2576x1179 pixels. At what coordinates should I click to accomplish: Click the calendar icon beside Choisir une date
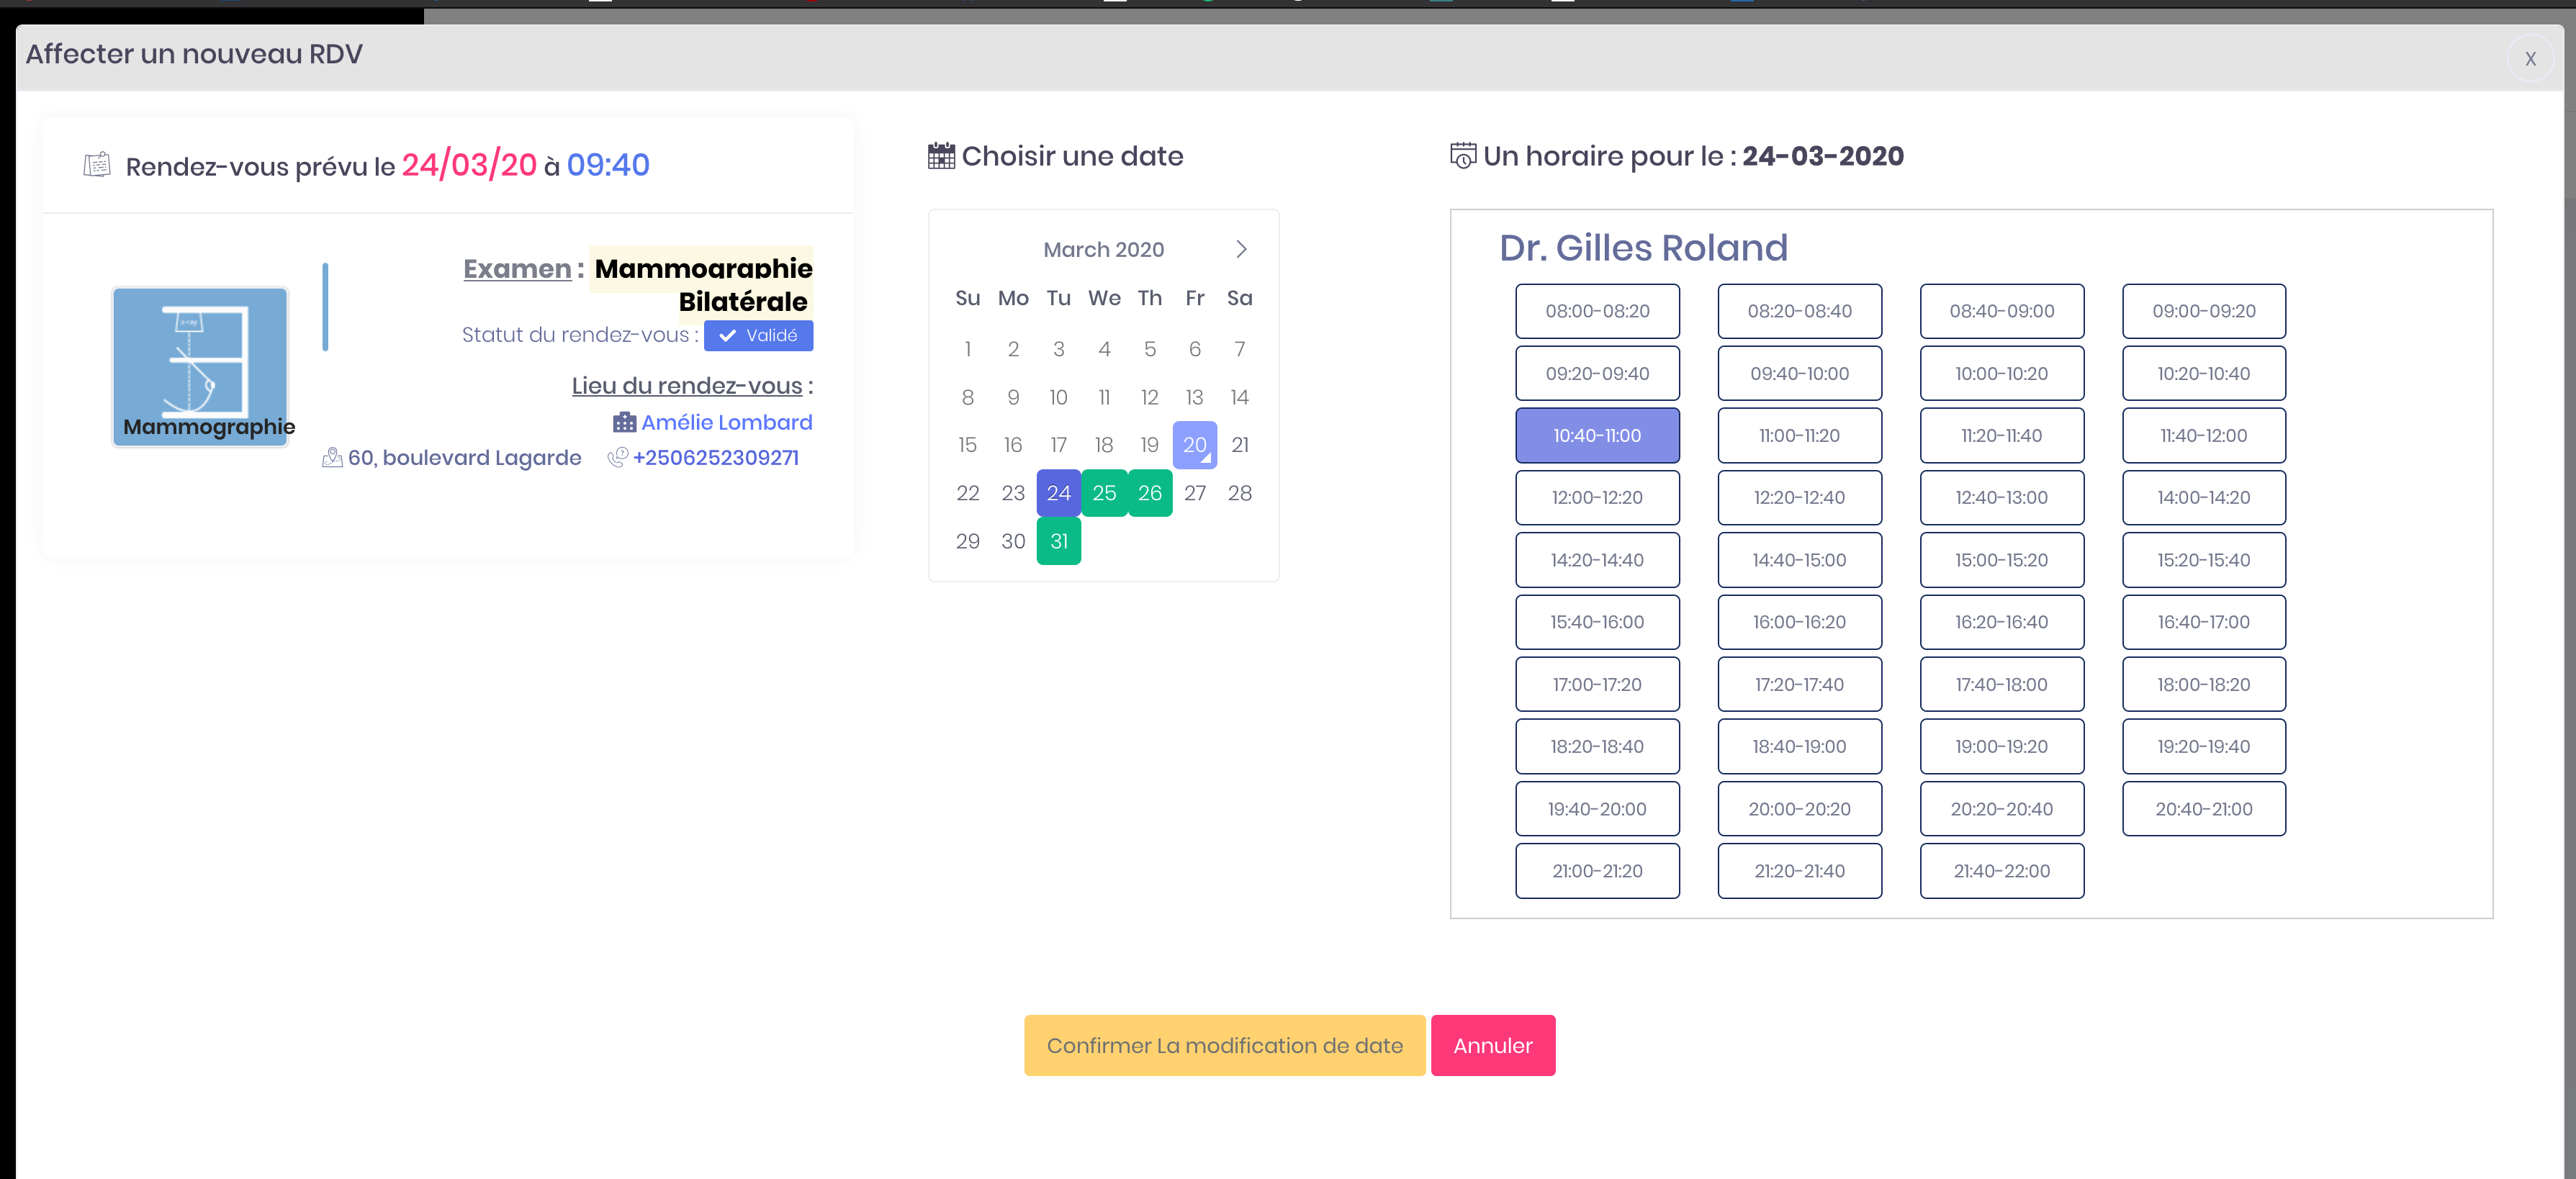click(x=940, y=156)
